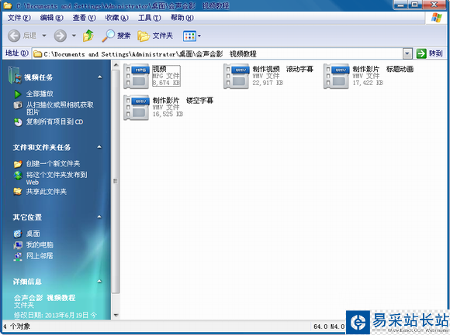Click the address bar path field
Image resolution: width=450 pixels, height=335 pixels.
218,54
